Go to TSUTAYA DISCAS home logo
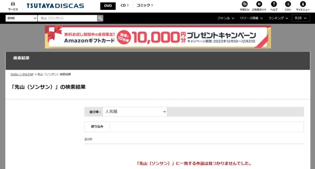The height and width of the screenshot is (169, 315). (55, 6)
